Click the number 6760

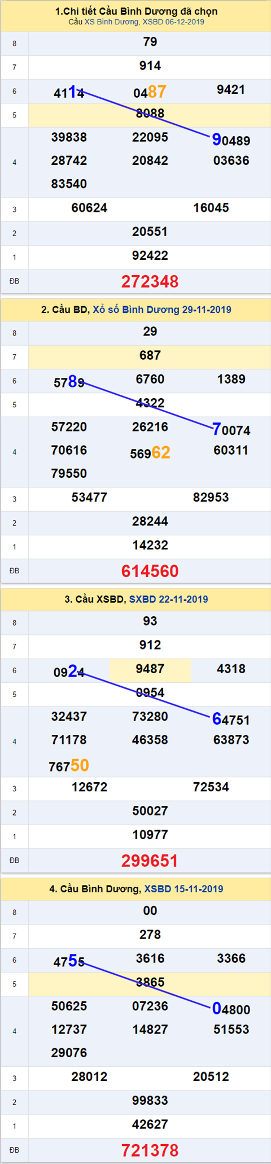[x=150, y=379]
